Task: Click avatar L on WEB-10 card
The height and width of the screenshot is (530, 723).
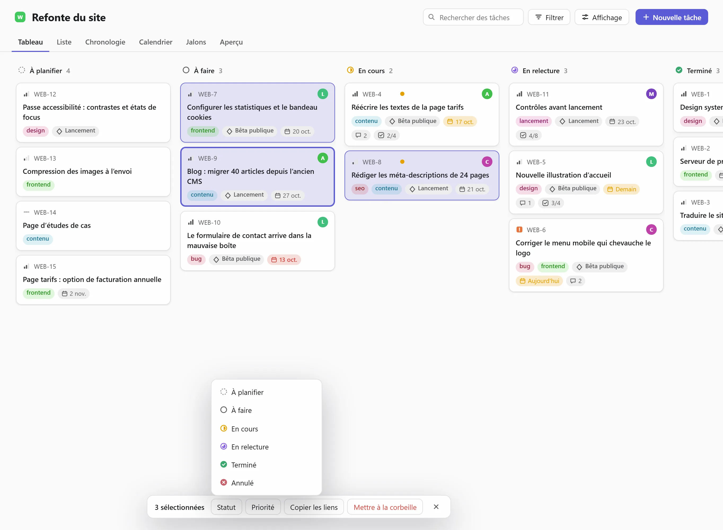Action: (x=322, y=222)
